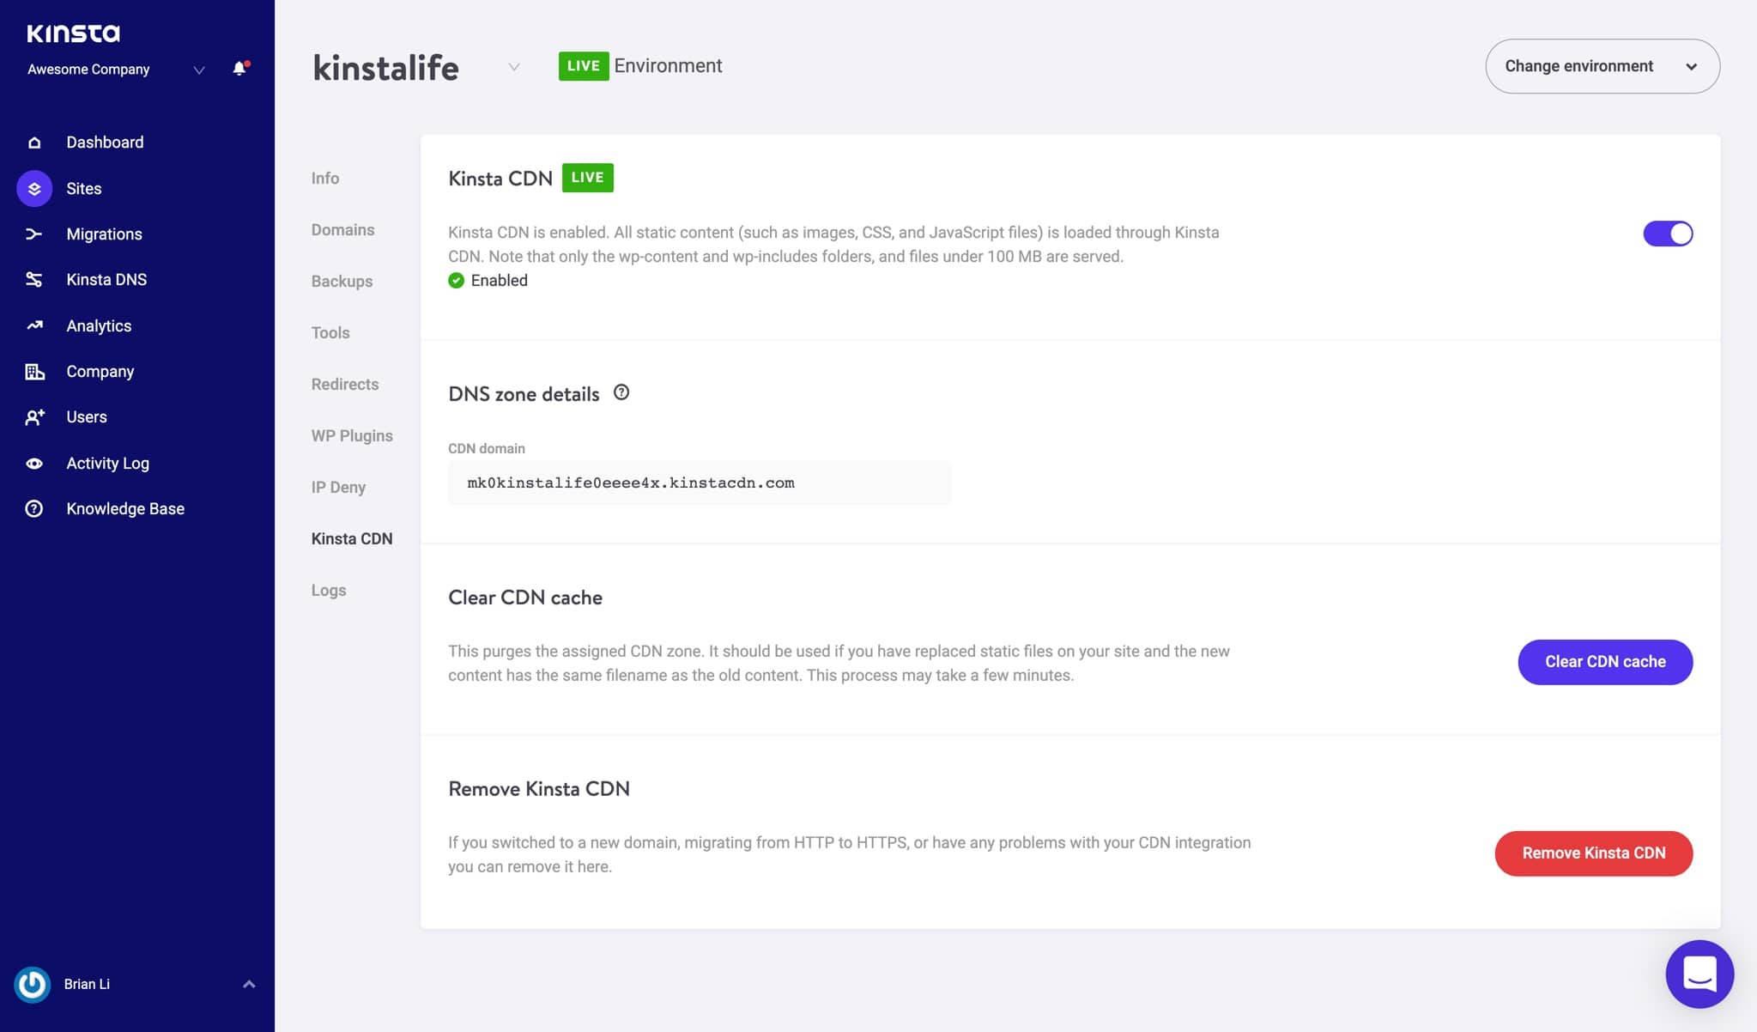Disable the Kinsta CDN toggle switch
This screenshot has height=1032, width=1757.
tap(1667, 234)
